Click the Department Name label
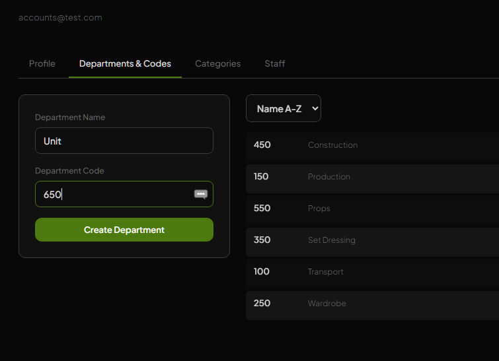499x361 pixels. (70, 117)
